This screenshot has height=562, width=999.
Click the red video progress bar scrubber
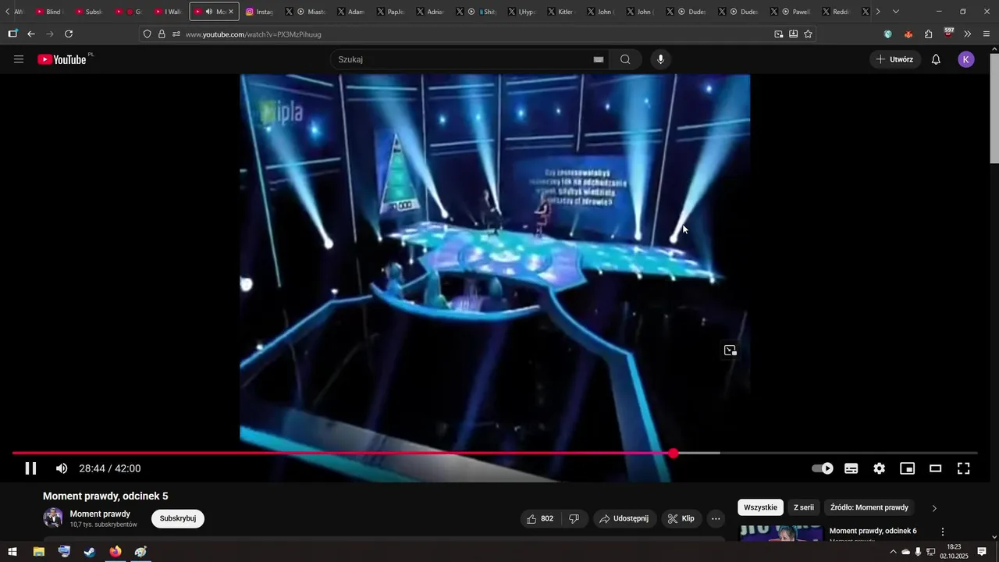[674, 454]
